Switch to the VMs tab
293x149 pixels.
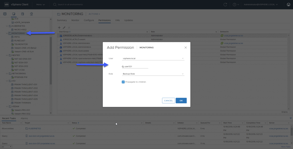118,20
